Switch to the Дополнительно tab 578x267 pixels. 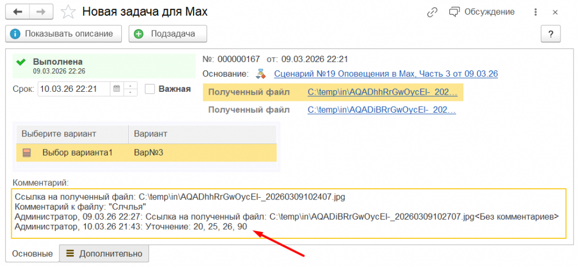click(104, 254)
